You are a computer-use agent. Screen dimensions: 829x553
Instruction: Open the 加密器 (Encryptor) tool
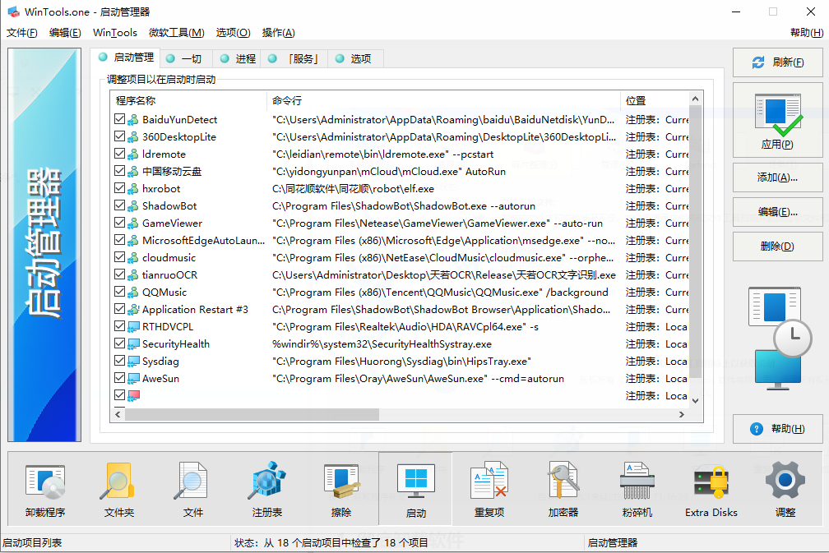(563, 488)
